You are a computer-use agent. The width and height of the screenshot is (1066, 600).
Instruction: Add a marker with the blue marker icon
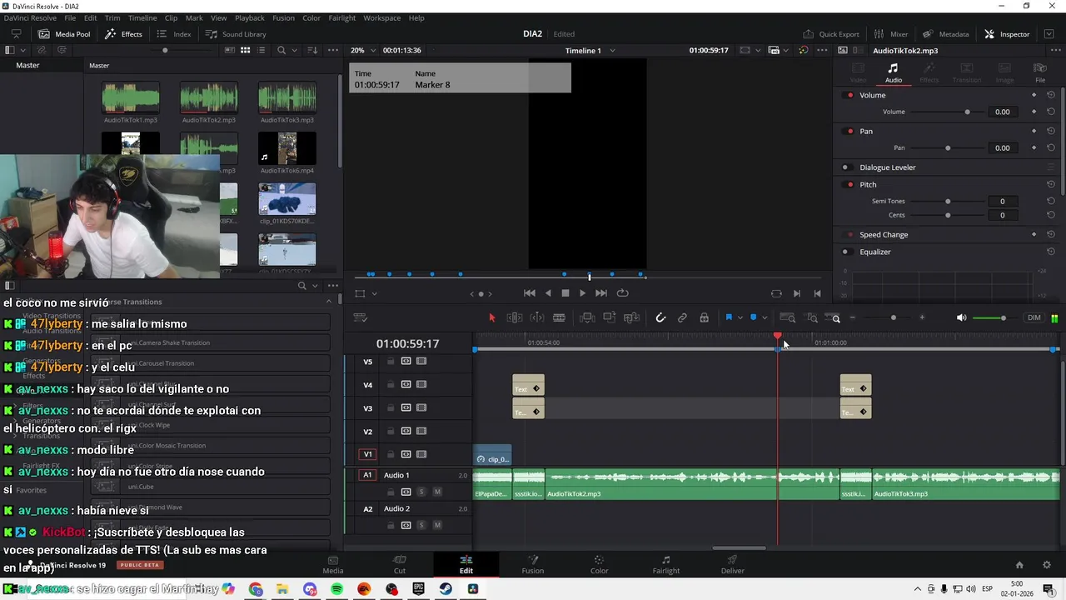[x=754, y=317]
